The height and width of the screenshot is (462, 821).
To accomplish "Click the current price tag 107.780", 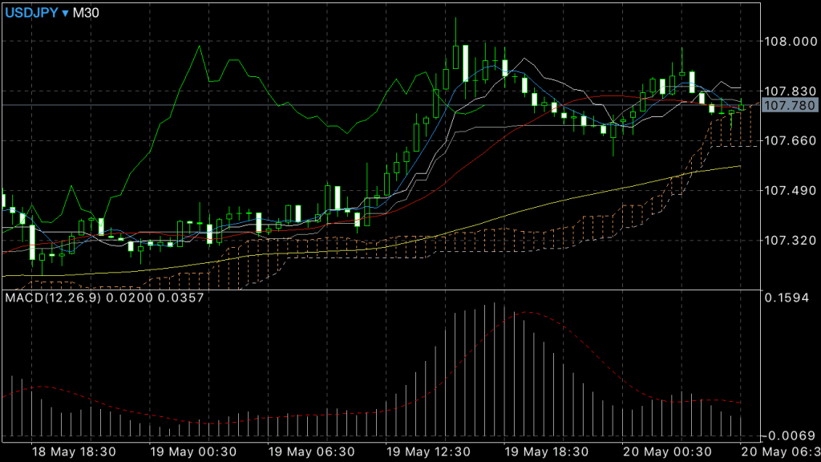I will tap(790, 106).
